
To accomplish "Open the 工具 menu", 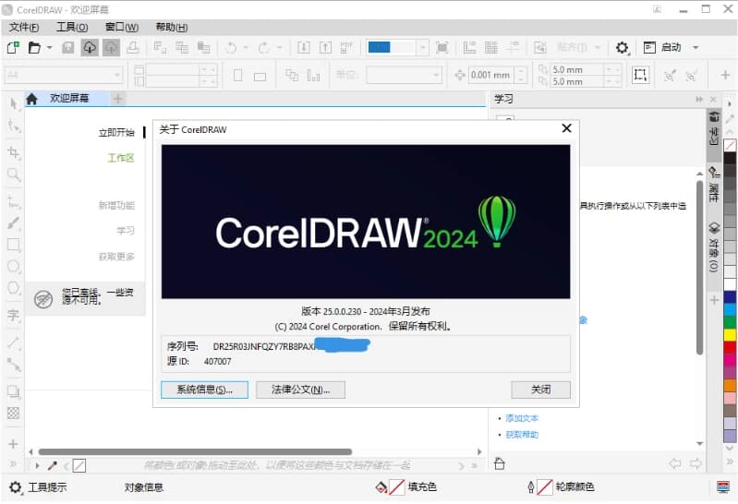I will coord(72,28).
